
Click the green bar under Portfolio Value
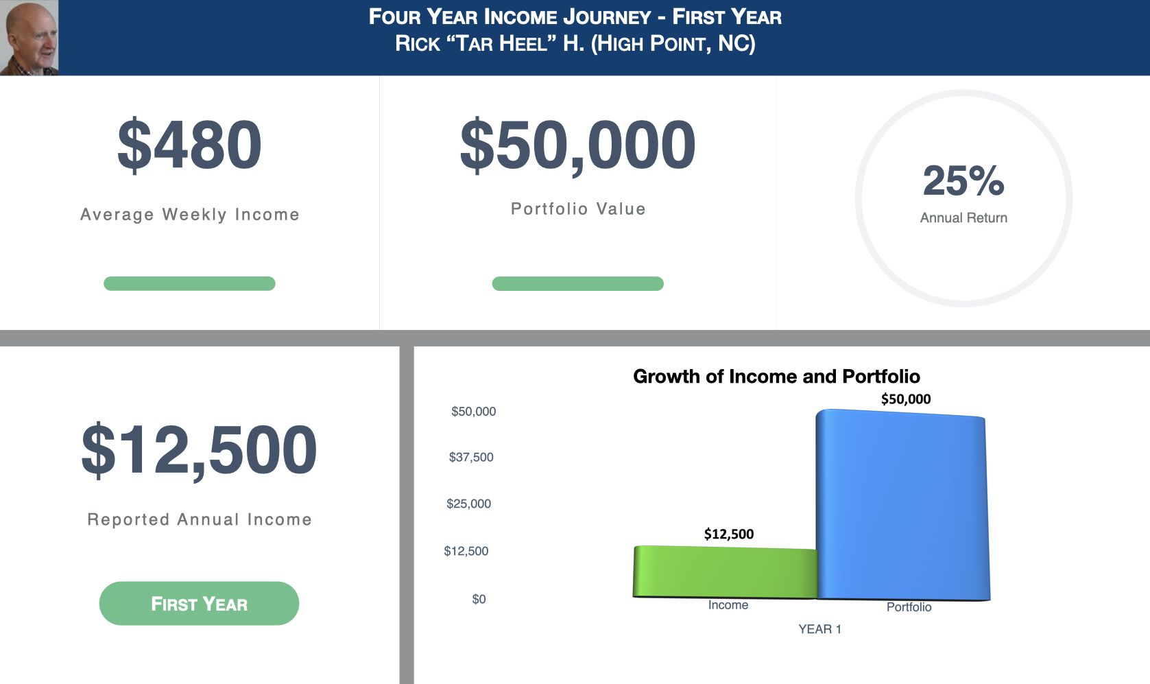coord(577,283)
